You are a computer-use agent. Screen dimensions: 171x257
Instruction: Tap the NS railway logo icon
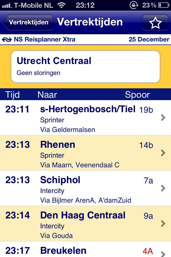[x=7, y=40]
